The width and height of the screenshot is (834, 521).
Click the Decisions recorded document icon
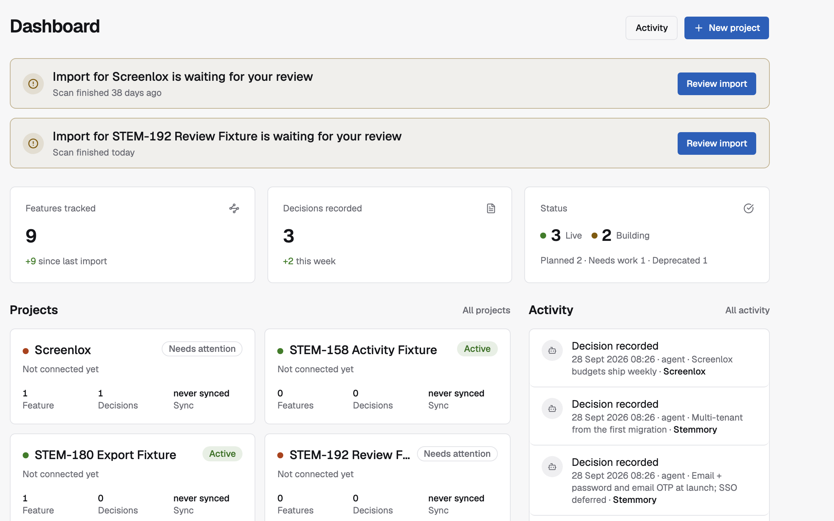tap(491, 208)
